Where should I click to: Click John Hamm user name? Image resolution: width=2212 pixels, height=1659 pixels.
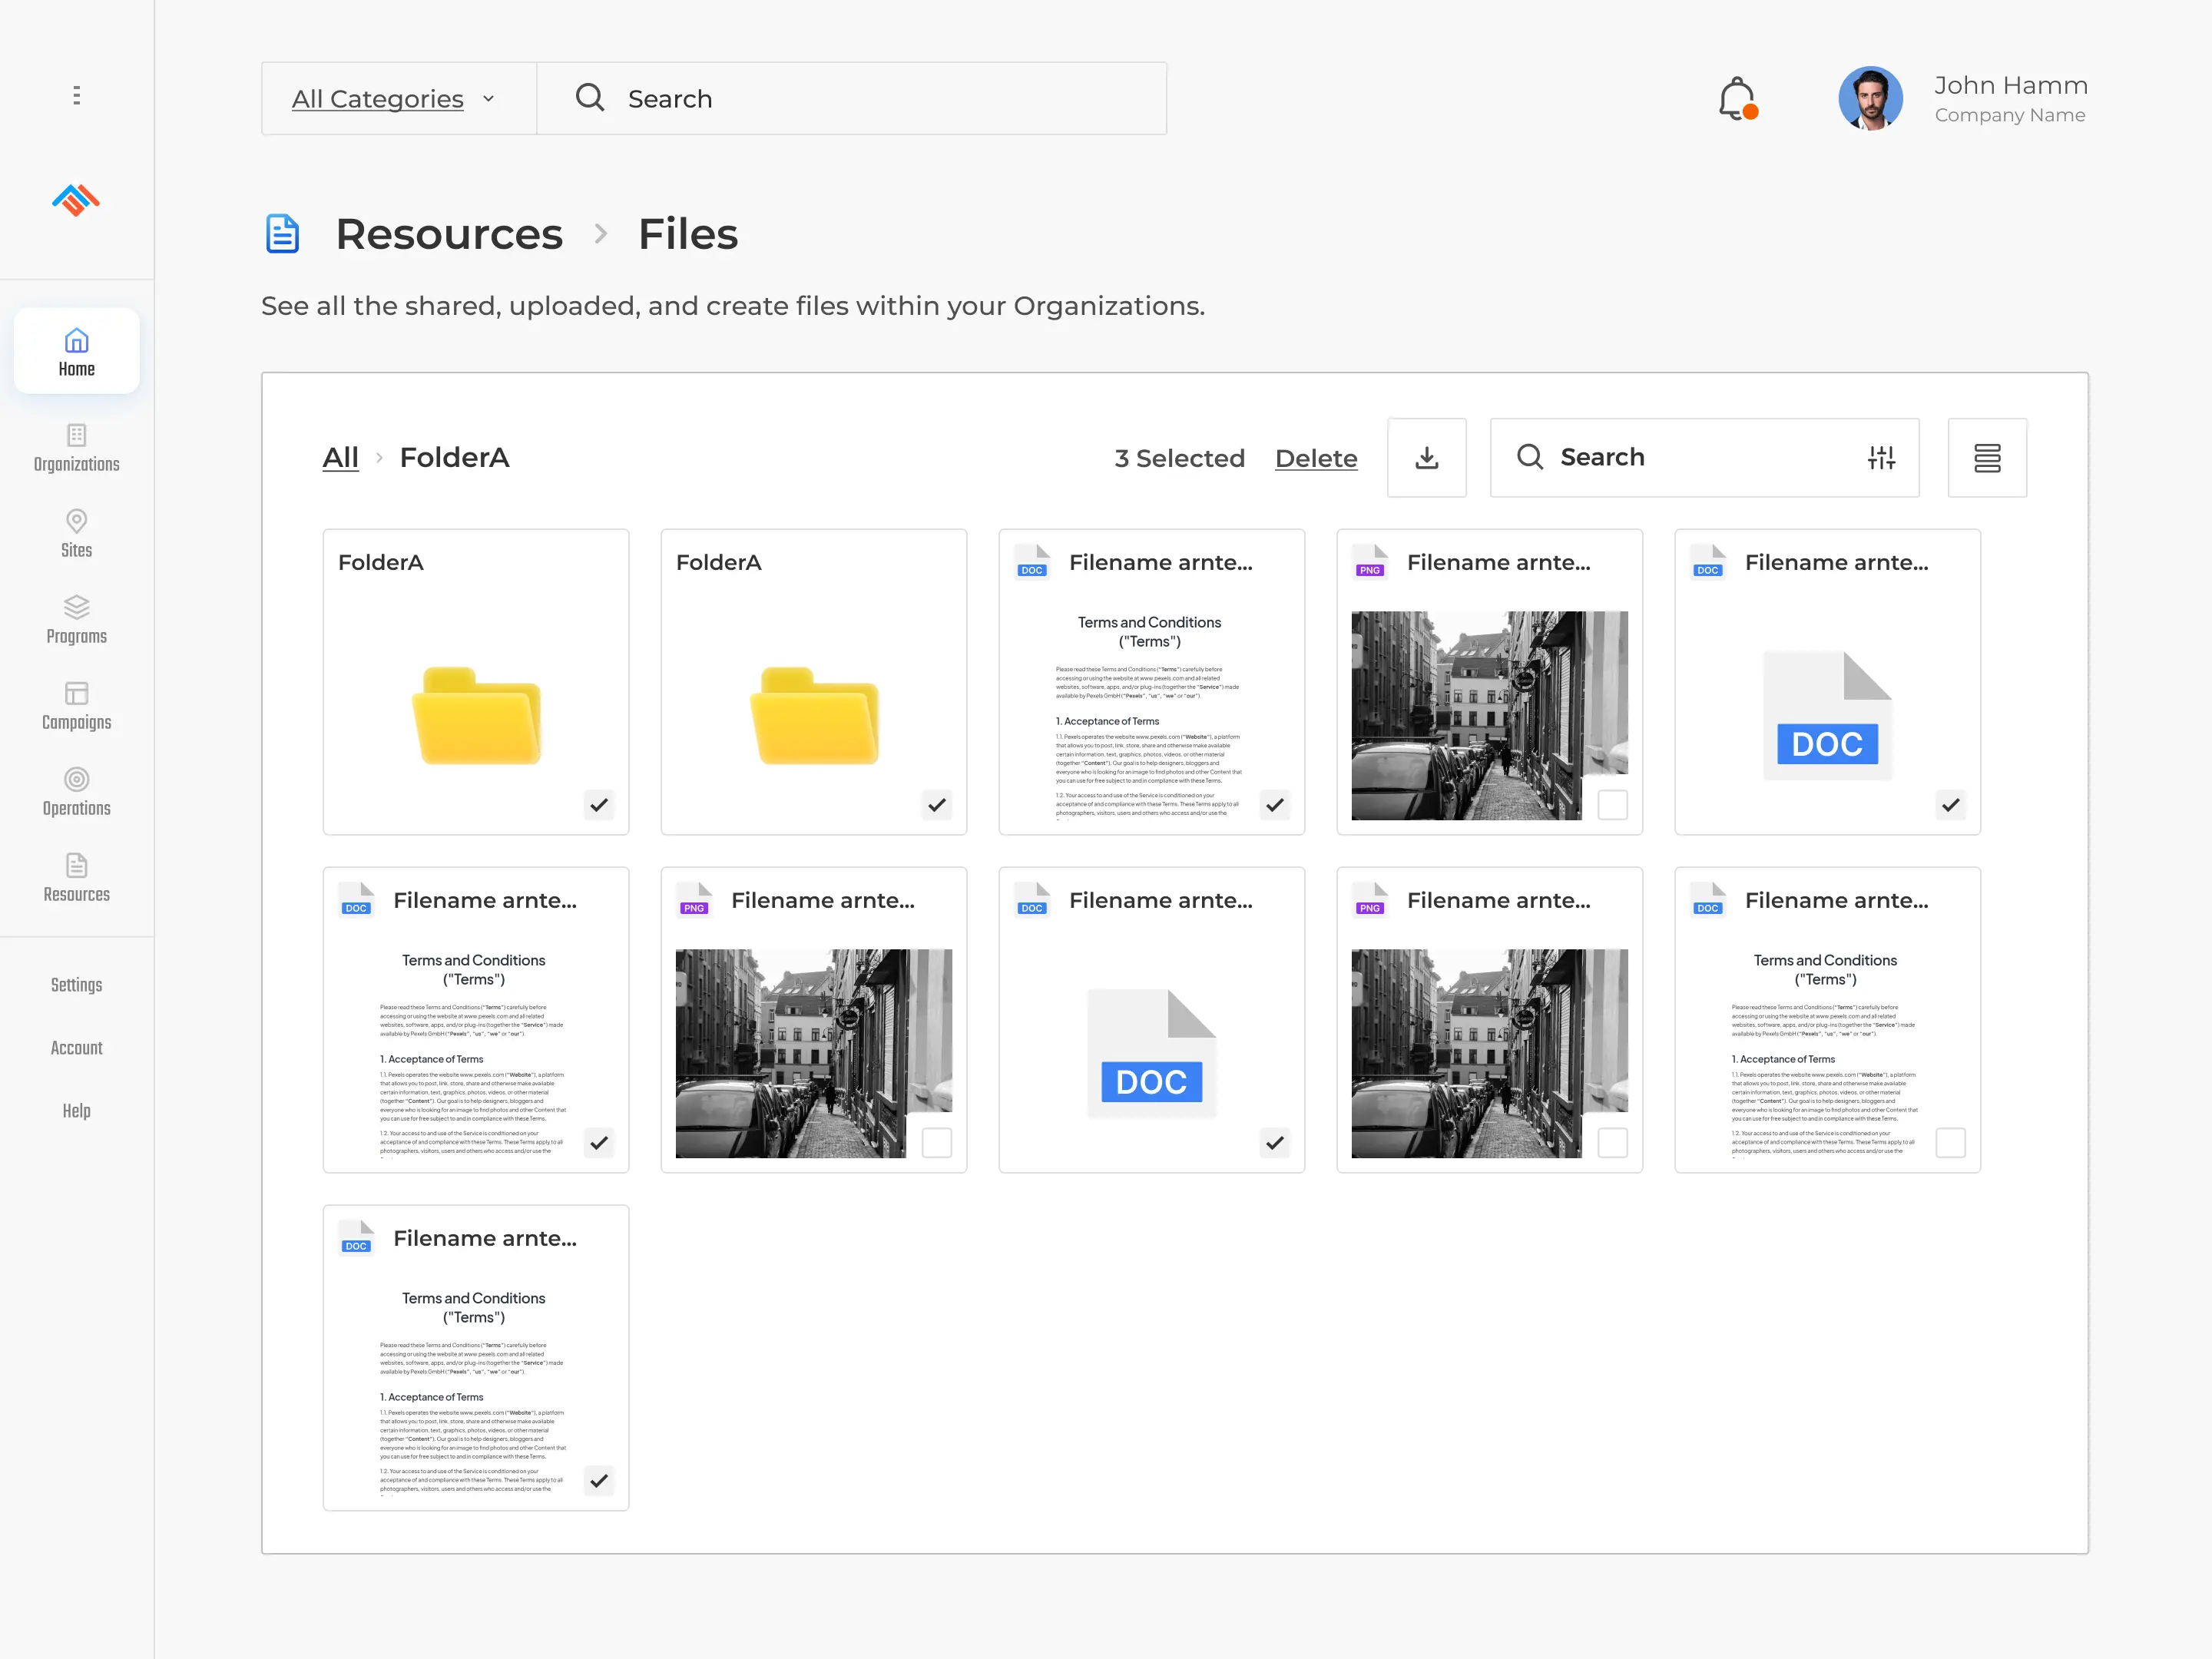2010,86
